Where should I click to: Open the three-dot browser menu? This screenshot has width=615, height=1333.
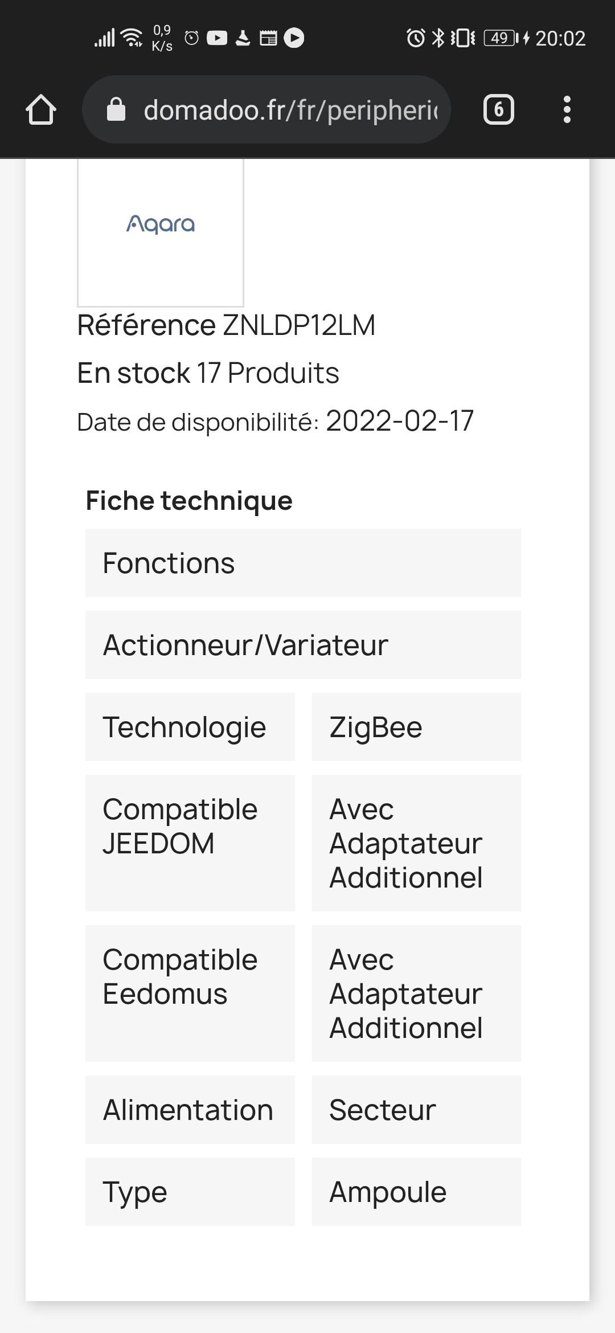[x=567, y=109]
